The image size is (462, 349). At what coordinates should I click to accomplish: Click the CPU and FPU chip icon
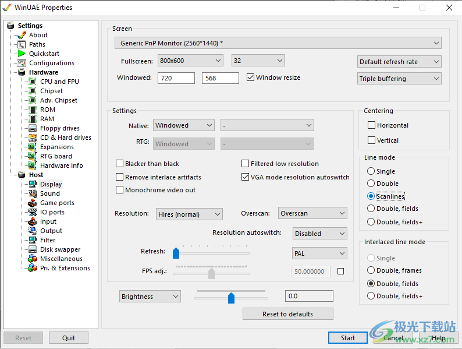tap(33, 82)
